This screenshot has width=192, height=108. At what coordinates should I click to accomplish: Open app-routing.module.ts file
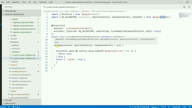click(20, 94)
